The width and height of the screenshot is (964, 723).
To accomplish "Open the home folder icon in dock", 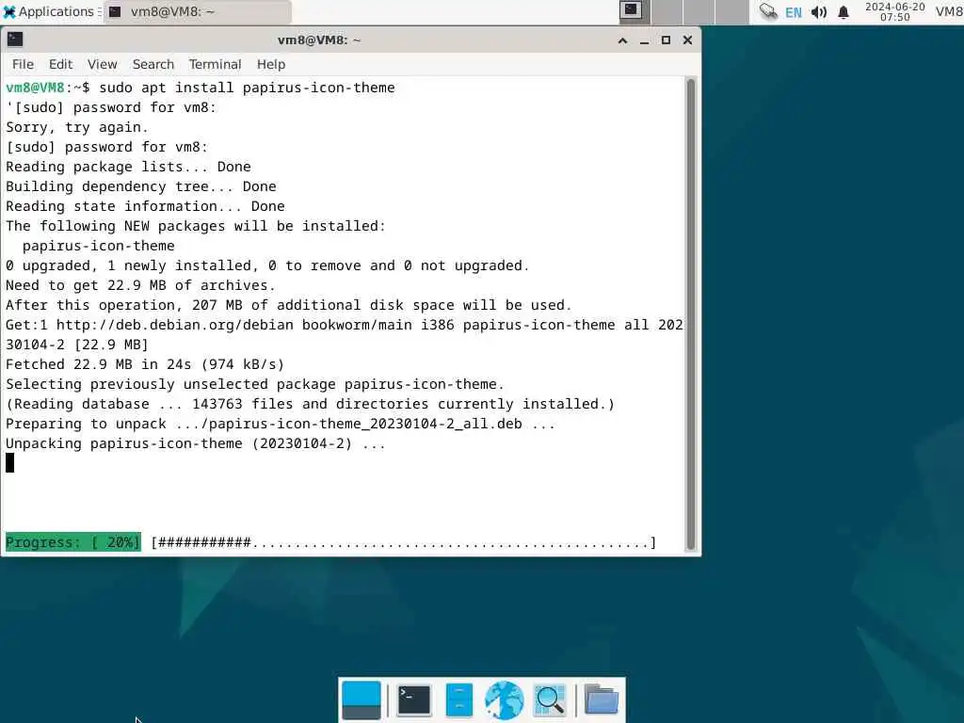I will (602, 699).
